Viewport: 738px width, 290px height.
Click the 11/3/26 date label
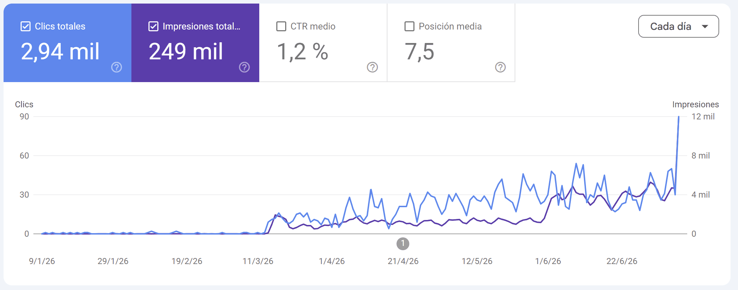[258, 261]
